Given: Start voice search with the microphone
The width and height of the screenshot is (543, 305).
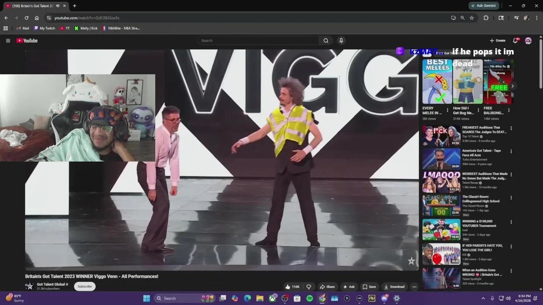Looking at the screenshot, I should 341,41.
